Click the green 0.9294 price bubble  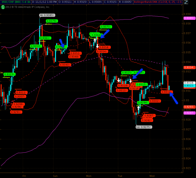(143, 103)
